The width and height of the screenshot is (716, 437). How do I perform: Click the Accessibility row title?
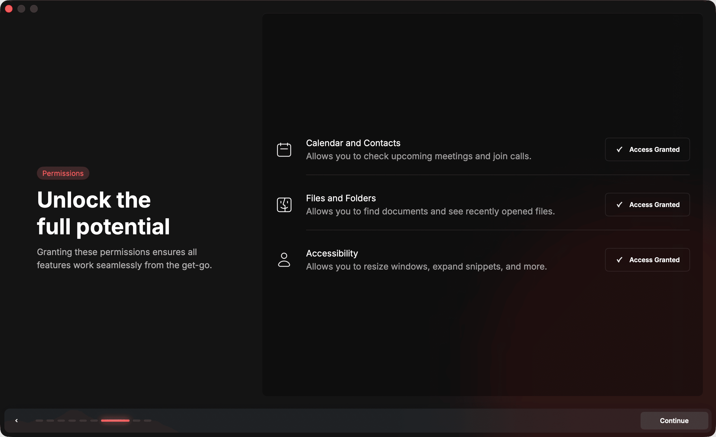pyautogui.click(x=332, y=253)
